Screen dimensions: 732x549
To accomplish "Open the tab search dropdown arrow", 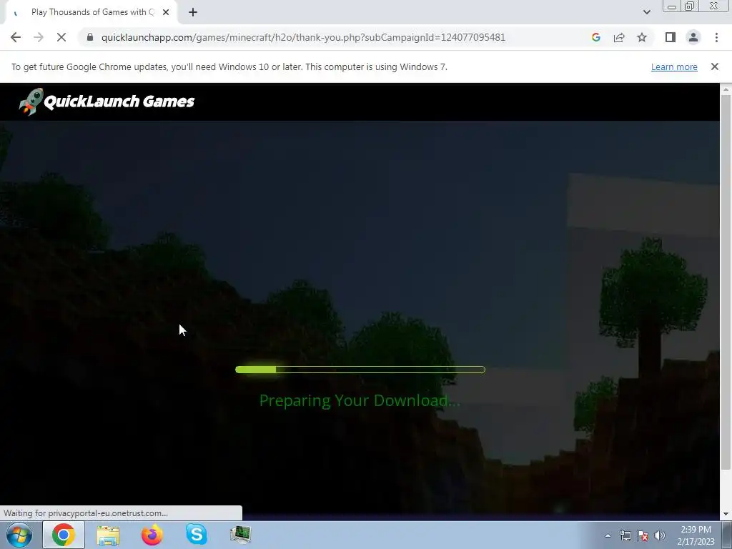I will 646,12.
